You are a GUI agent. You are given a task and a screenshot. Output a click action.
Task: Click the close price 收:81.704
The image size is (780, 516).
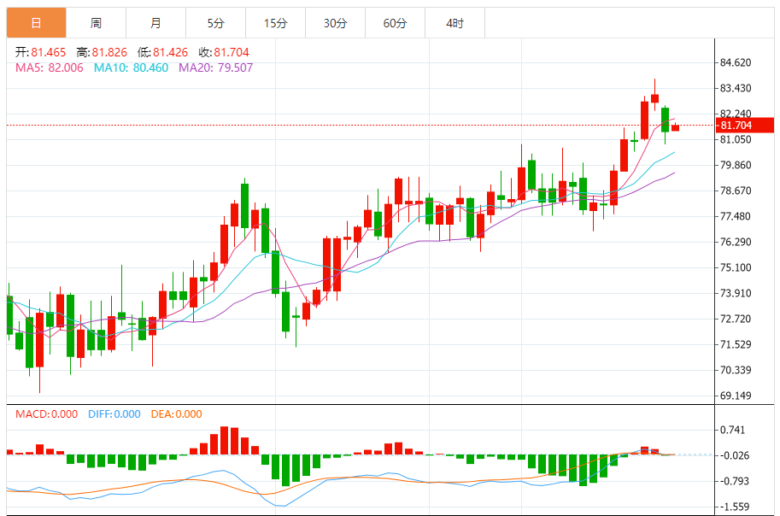point(224,52)
